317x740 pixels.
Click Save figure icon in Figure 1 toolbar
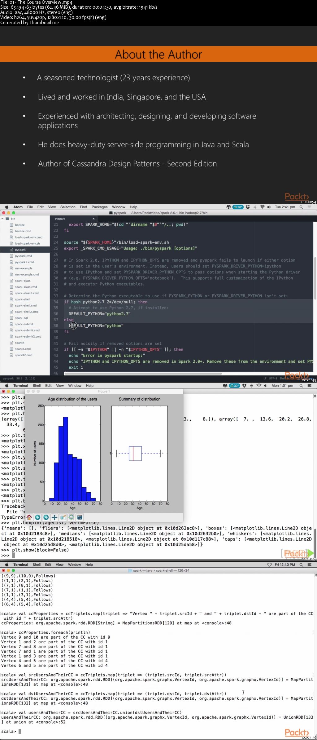click(80, 517)
